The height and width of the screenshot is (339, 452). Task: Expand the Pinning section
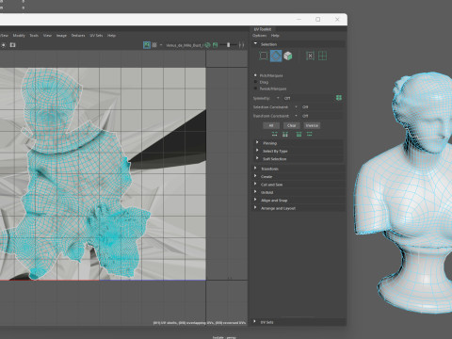tap(299, 143)
